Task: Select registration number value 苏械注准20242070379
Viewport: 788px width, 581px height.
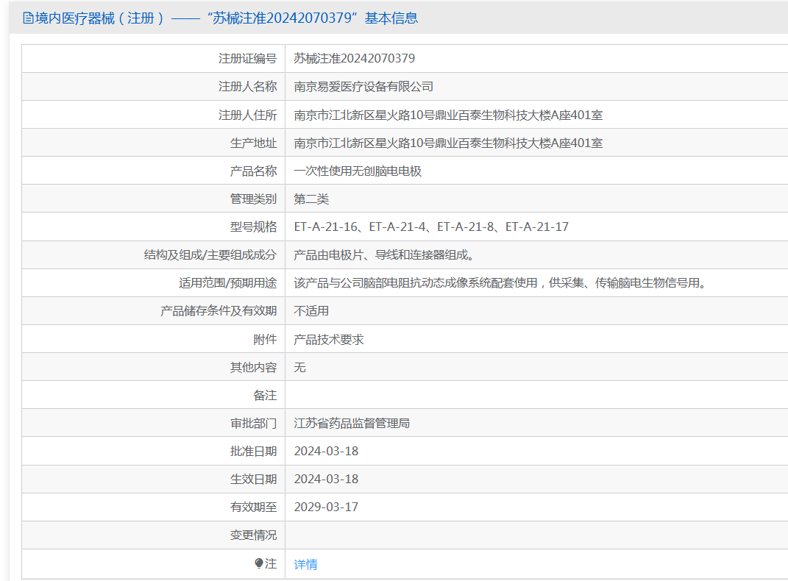Action: 355,58
